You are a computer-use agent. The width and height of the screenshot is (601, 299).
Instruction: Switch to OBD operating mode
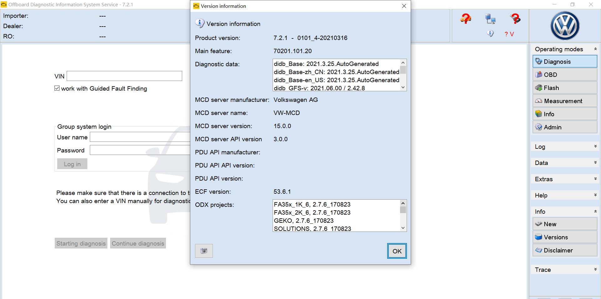(565, 74)
